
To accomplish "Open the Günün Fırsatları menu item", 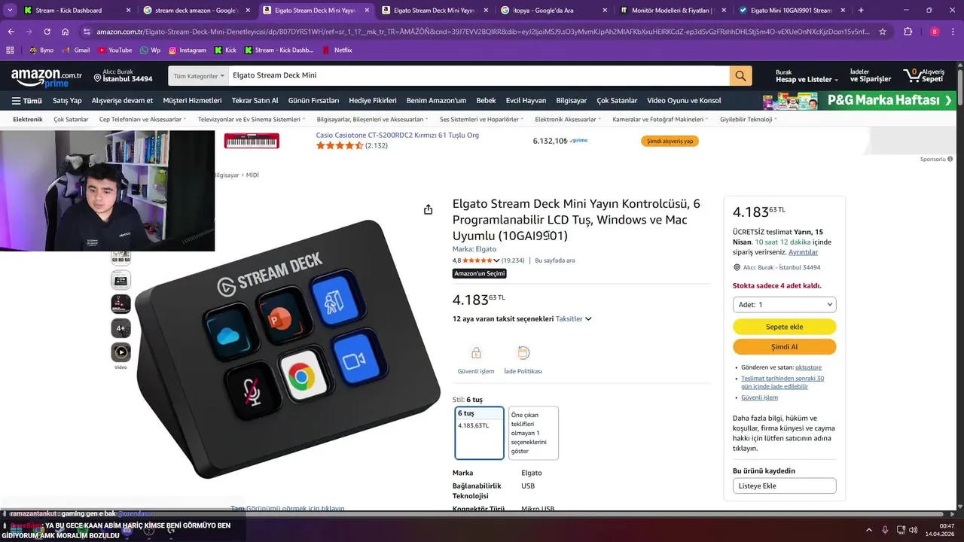I will (x=313, y=100).
